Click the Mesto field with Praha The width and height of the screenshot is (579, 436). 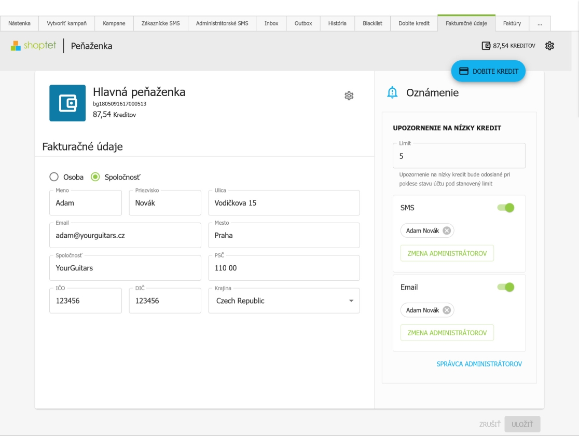[284, 235]
